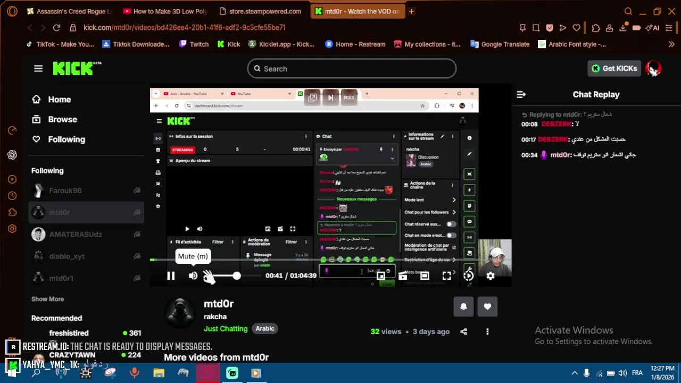This screenshot has width=681, height=383.
Task: Open the ChatGPT icon in browser sidebar
Action: (12, 155)
